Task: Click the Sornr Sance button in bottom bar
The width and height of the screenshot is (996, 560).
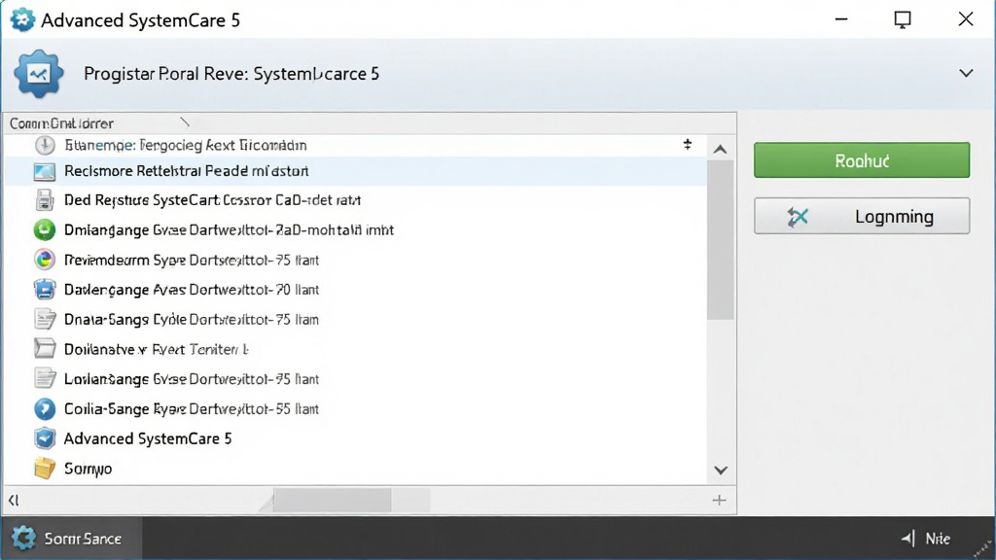Action: click(71, 539)
